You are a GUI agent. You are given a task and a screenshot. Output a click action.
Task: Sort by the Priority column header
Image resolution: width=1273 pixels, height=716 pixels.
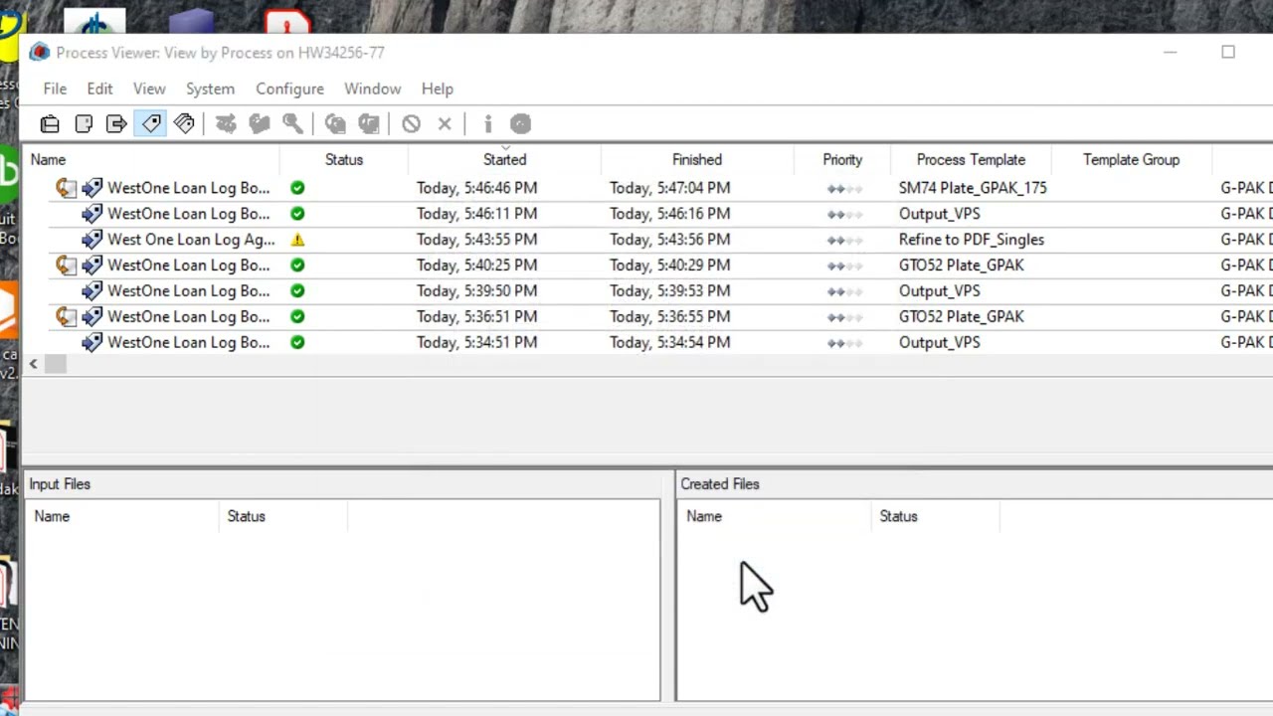click(x=842, y=159)
